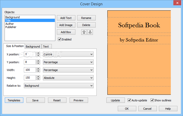Click the Cancel button

click(x=147, y=109)
